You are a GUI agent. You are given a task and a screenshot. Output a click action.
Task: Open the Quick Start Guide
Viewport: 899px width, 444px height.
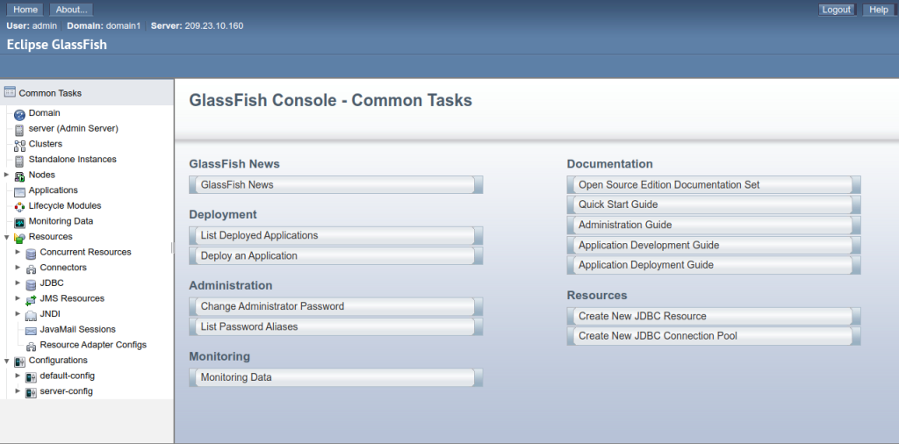(x=713, y=204)
